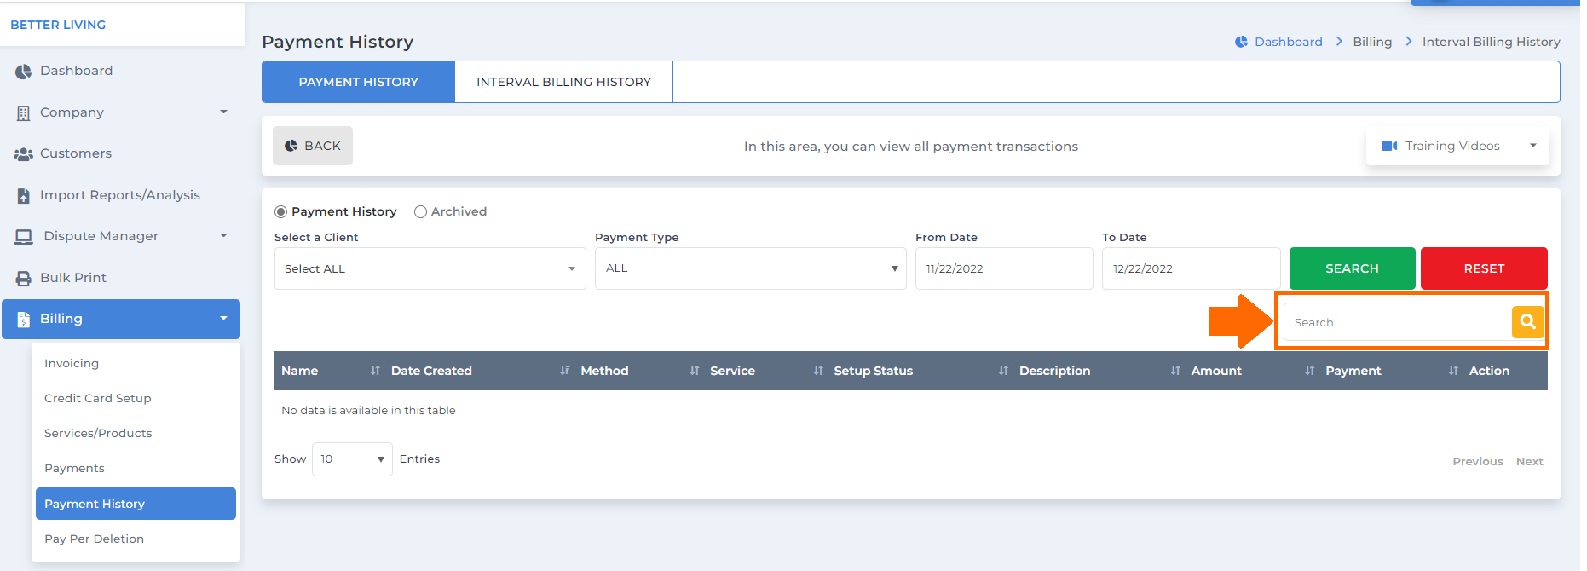
Task: Click the Dashboard breadcrumb link
Action: point(1288,42)
